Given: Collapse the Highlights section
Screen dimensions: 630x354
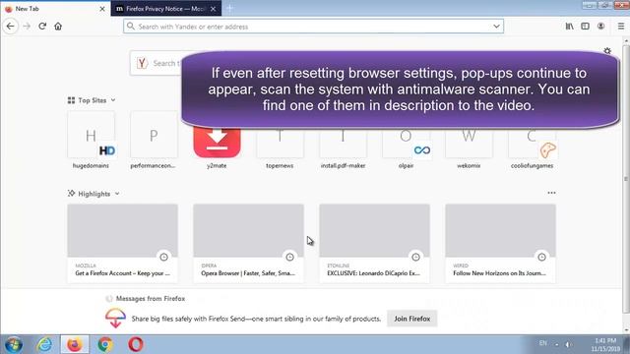Looking at the screenshot, I should [117, 194].
